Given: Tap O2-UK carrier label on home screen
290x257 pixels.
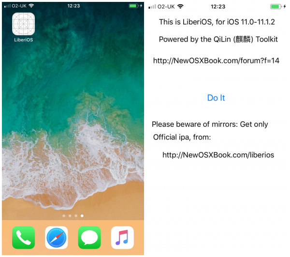Looking at the screenshot, I should click(x=19, y=6).
